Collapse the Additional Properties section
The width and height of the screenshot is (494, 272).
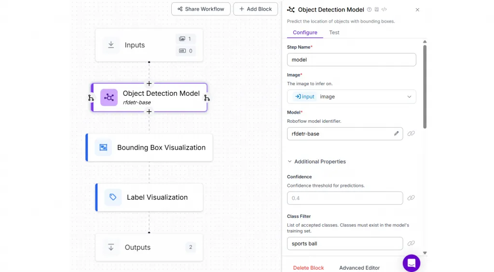click(x=316, y=161)
